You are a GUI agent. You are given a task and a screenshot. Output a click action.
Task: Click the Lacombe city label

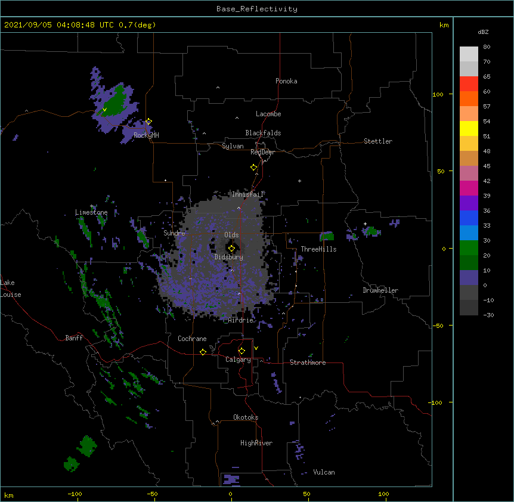coord(268,114)
